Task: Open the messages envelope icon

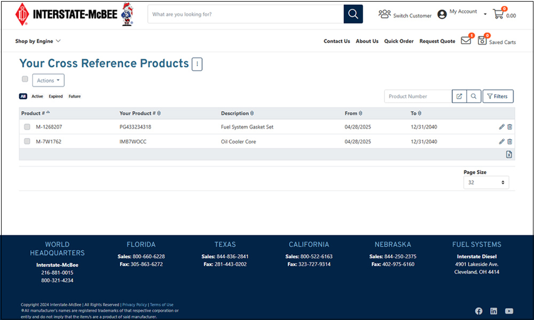Action: (x=466, y=41)
